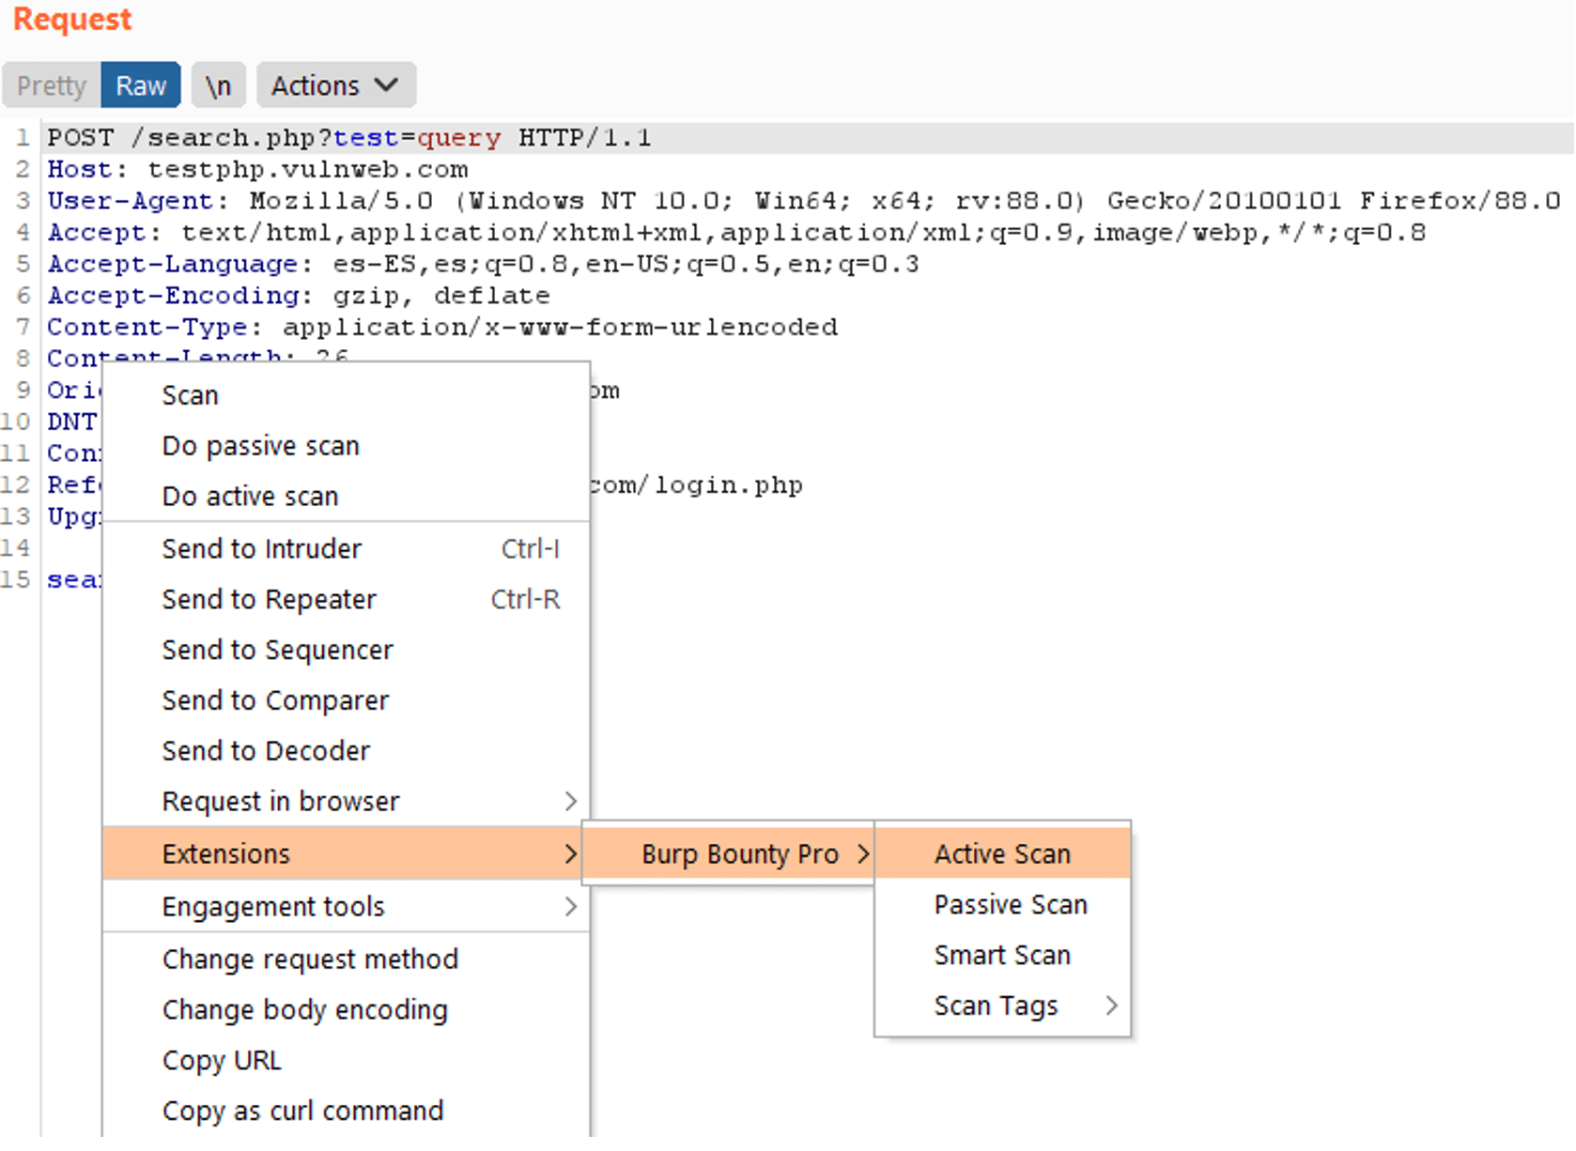
Task: Send the request to Sequencer
Action: click(278, 649)
